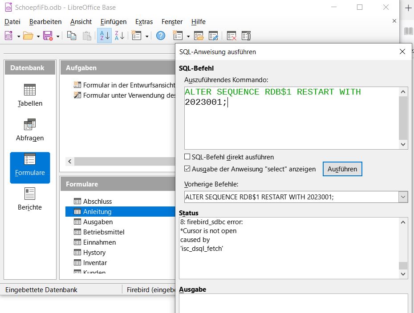Image resolution: width=414 pixels, height=313 pixels.
Task: Sort descending with the Z-A icon
Action: [x=119, y=36]
